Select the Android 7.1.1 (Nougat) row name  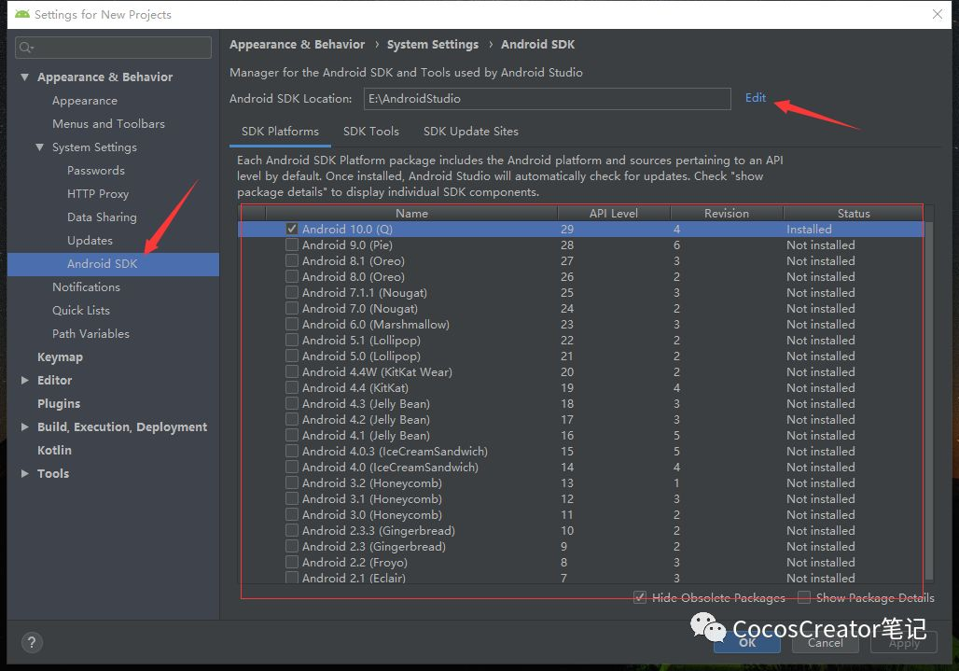click(x=365, y=292)
